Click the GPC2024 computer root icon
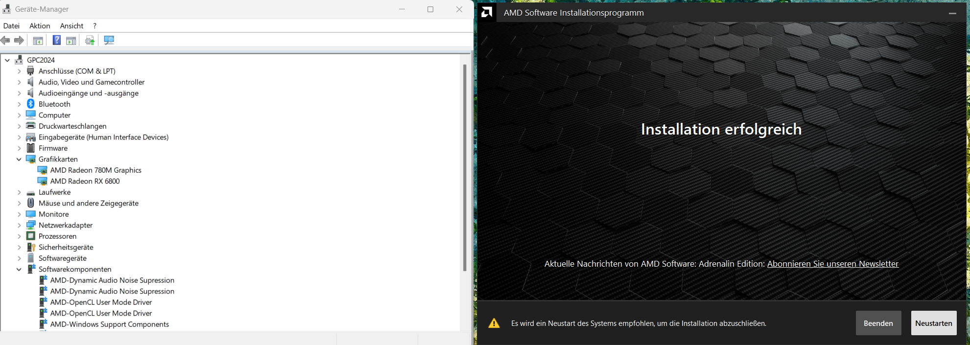Viewport: 970px width, 345px height. (19, 60)
